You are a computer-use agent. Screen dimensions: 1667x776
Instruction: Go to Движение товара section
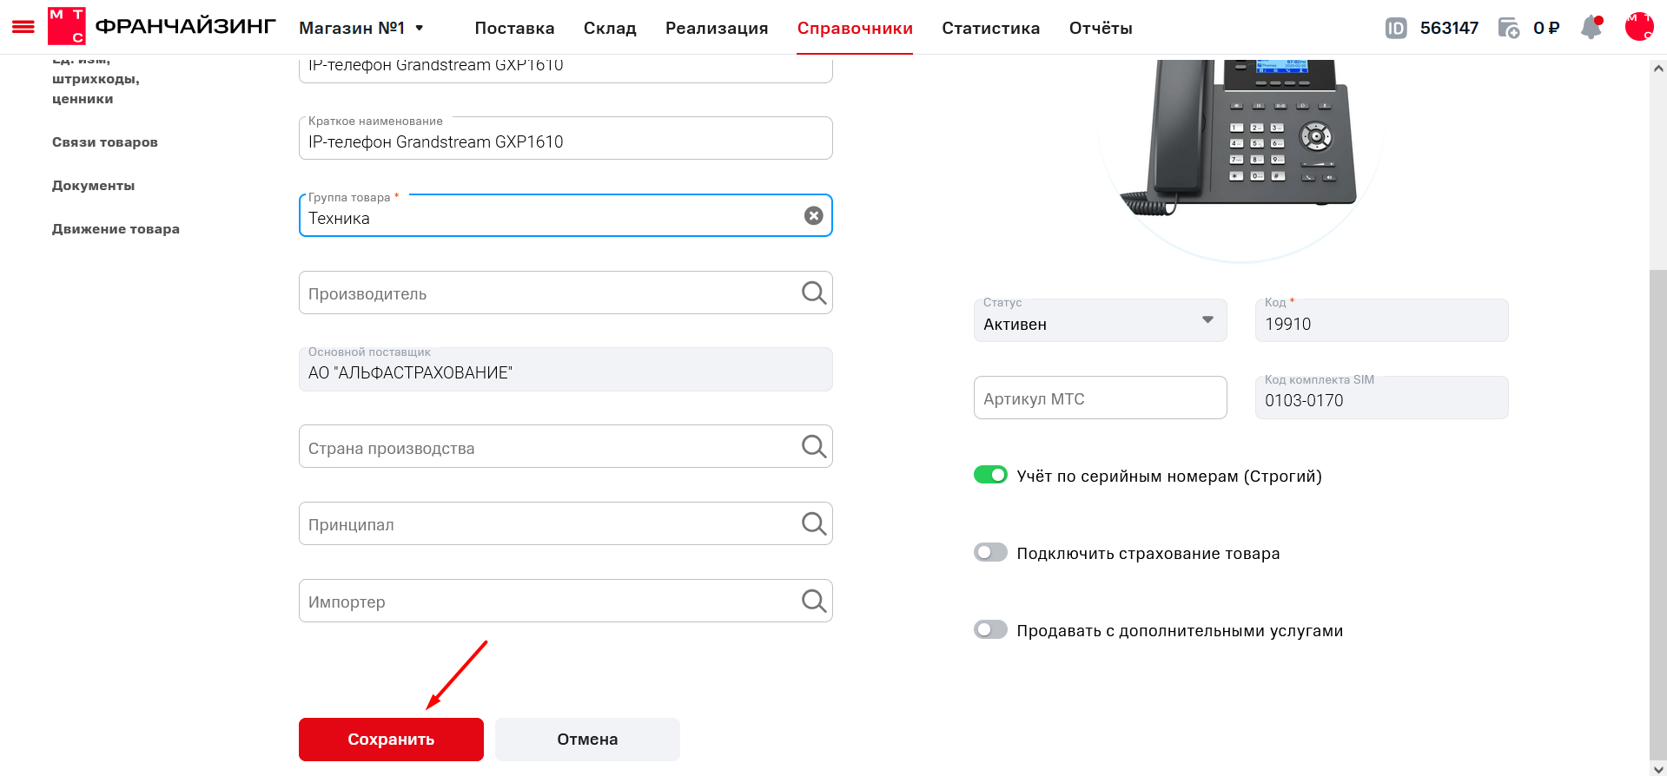coord(116,229)
